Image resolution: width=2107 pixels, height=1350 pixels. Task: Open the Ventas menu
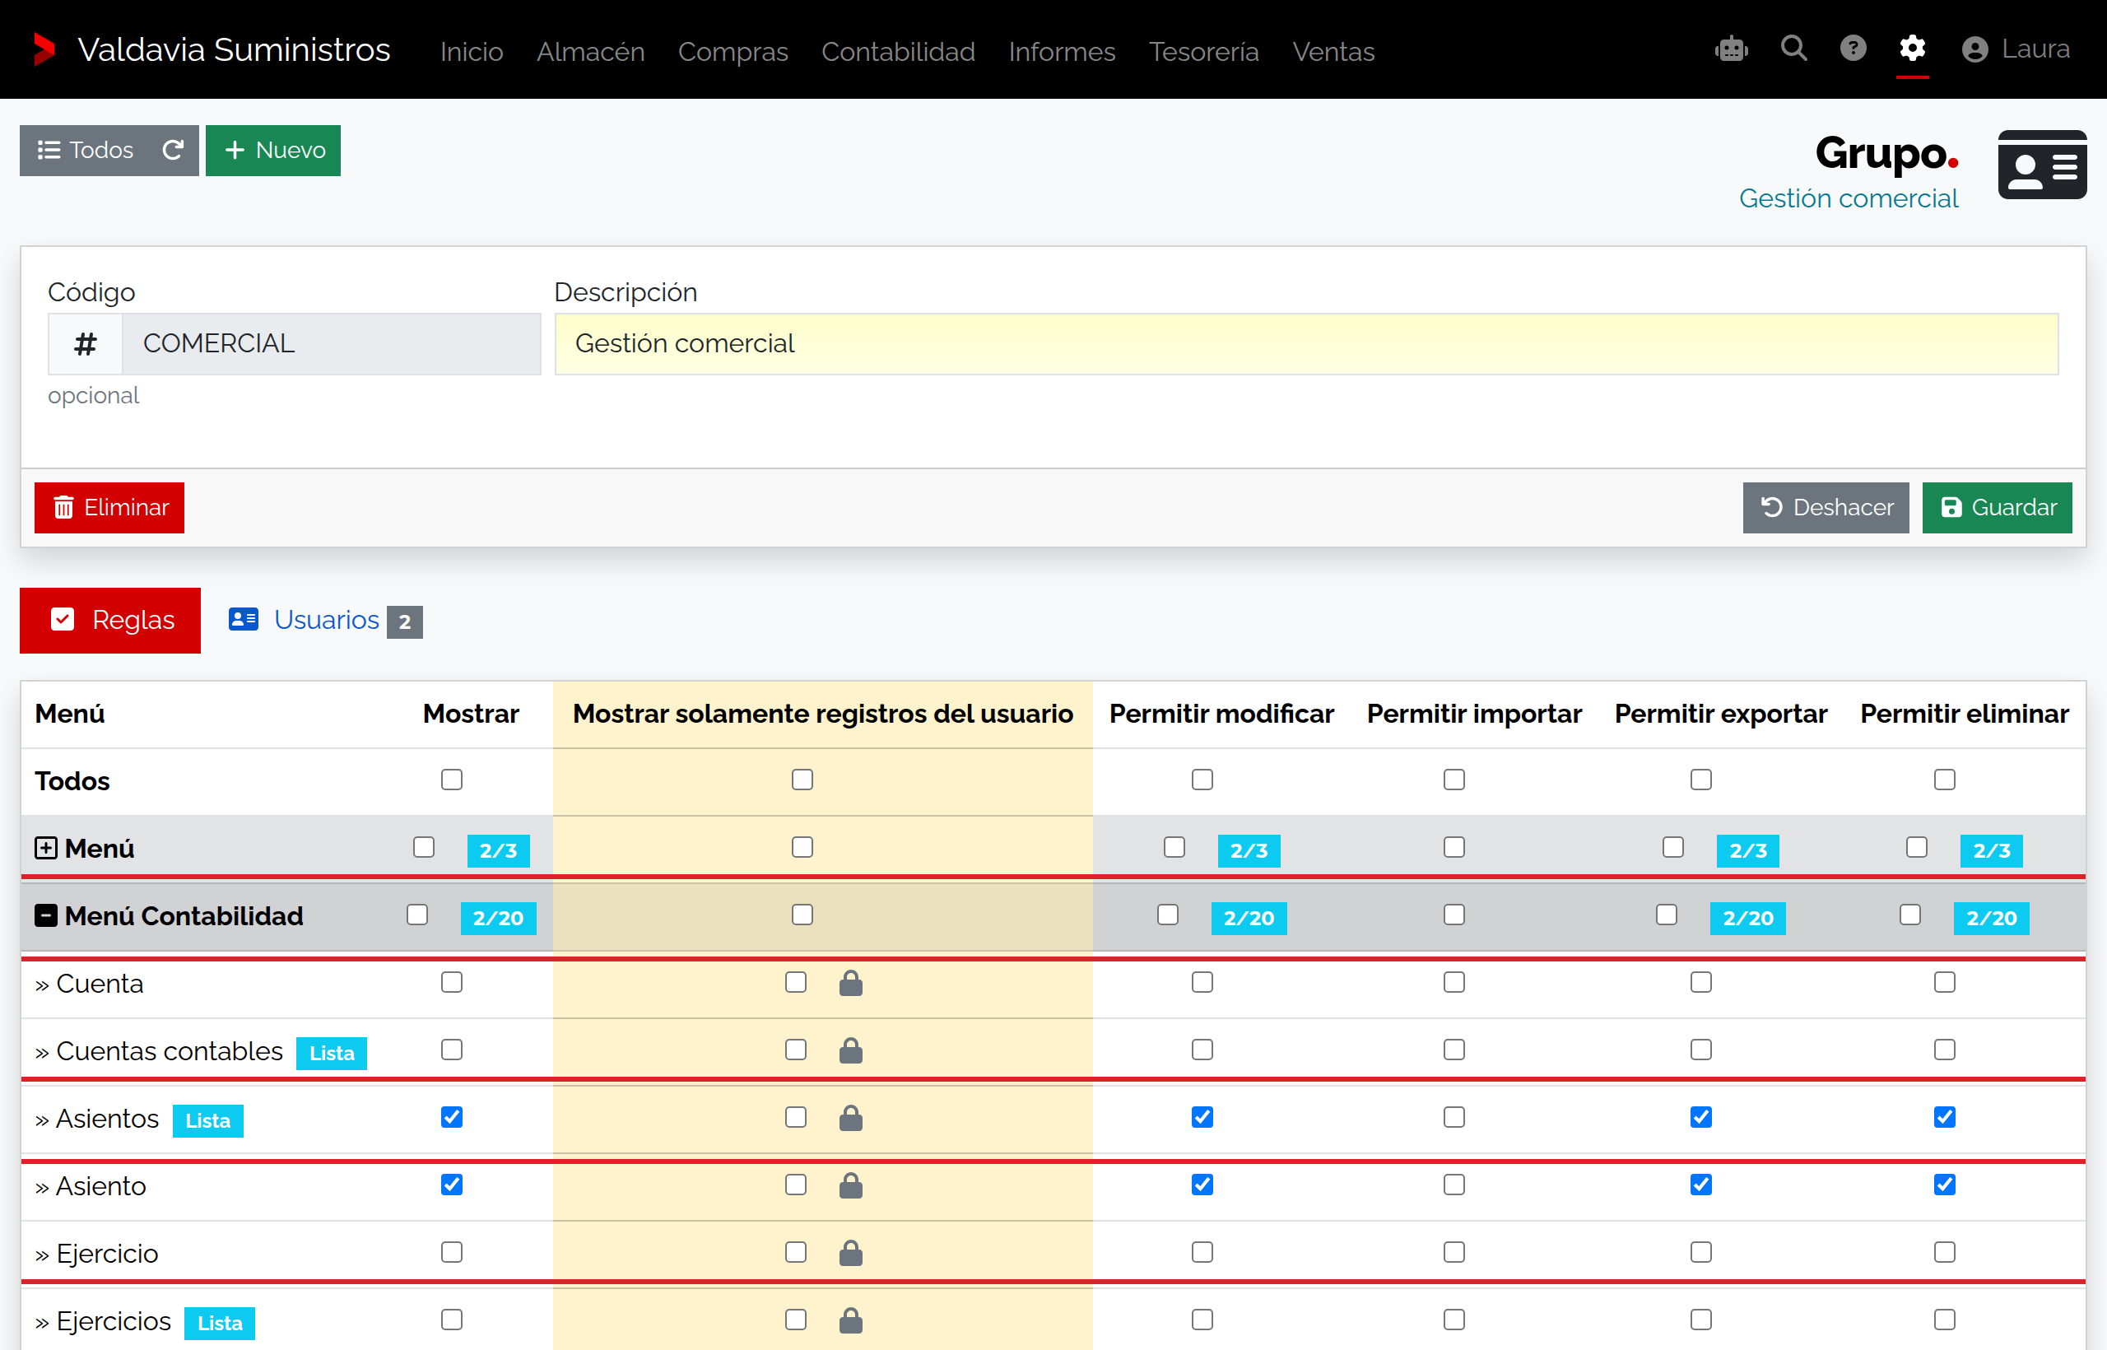tap(1333, 52)
